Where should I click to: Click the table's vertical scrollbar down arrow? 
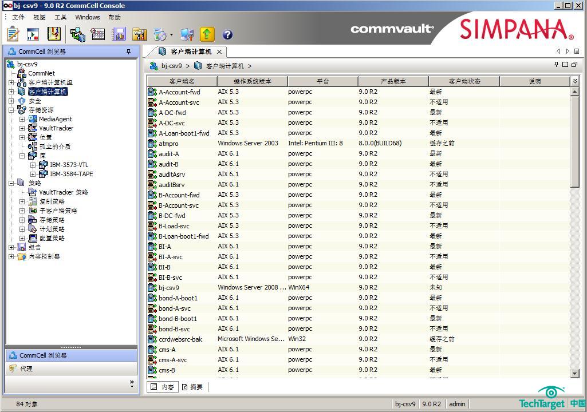(x=575, y=373)
